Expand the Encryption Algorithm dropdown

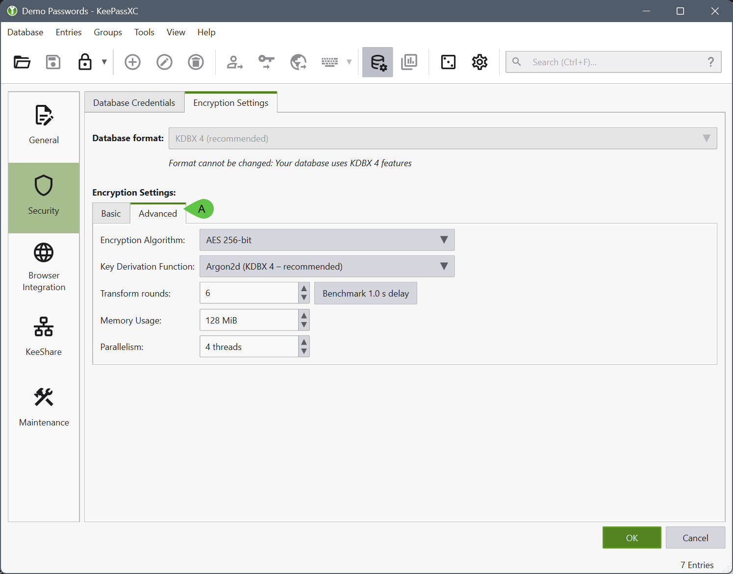327,240
